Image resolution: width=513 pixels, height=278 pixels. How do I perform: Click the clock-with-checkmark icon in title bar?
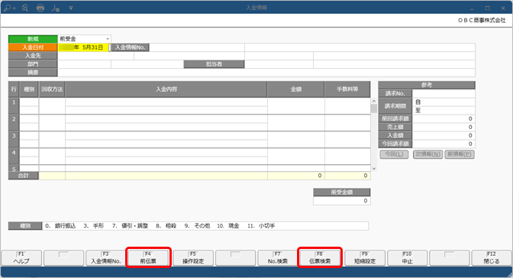55,8
